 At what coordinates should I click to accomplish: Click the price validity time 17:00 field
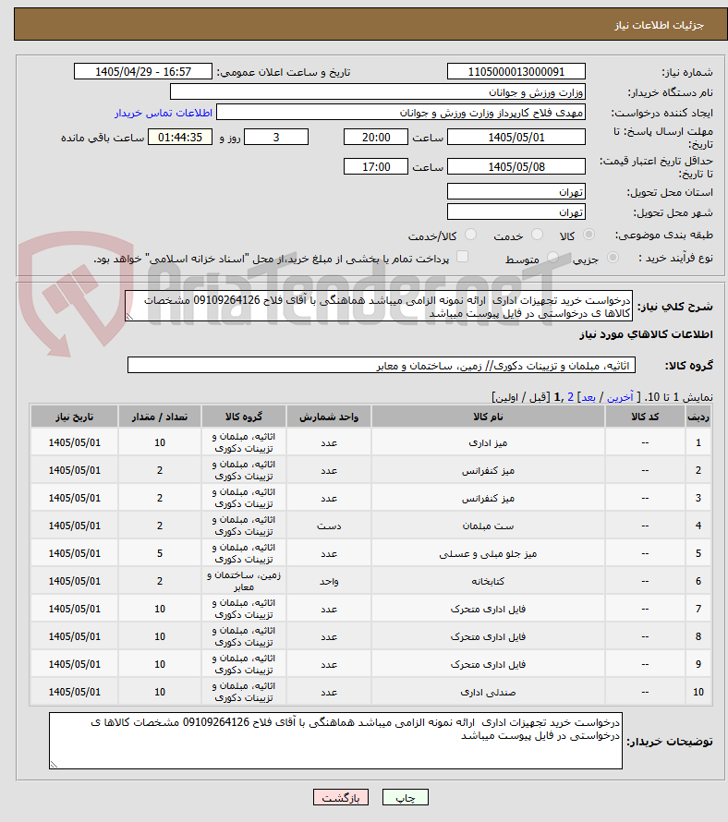tap(375, 166)
